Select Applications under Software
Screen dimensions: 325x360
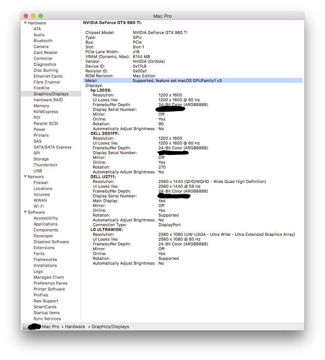(x=45, y=224)
